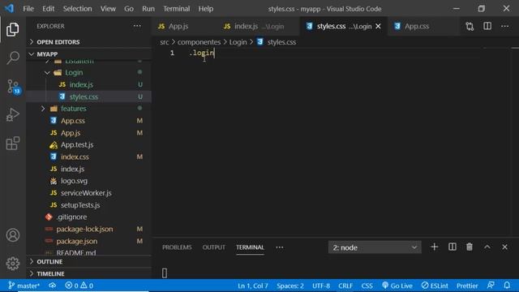Screen dimensions: 519x292
Task: Open the Go menu
Action: click(129, 9)
